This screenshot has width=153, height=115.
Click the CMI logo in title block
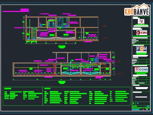point(142,33)
